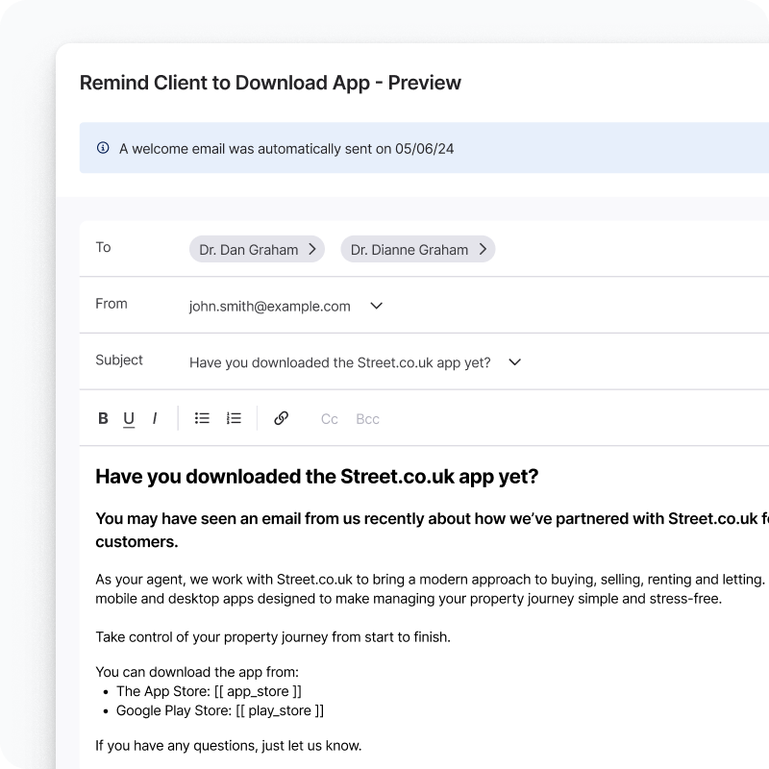Insert a numbered list
The width and height of the screenshot is (769, 769).
click(234, 418)
